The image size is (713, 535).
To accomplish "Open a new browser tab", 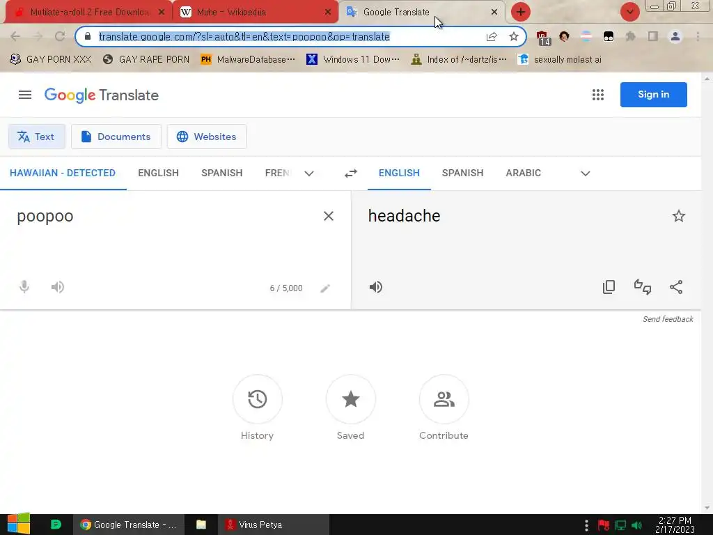I will point(521,12).
